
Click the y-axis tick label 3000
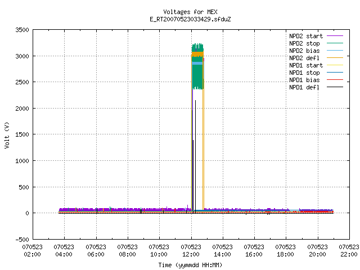pyautogui.click(x=22, y=56)
